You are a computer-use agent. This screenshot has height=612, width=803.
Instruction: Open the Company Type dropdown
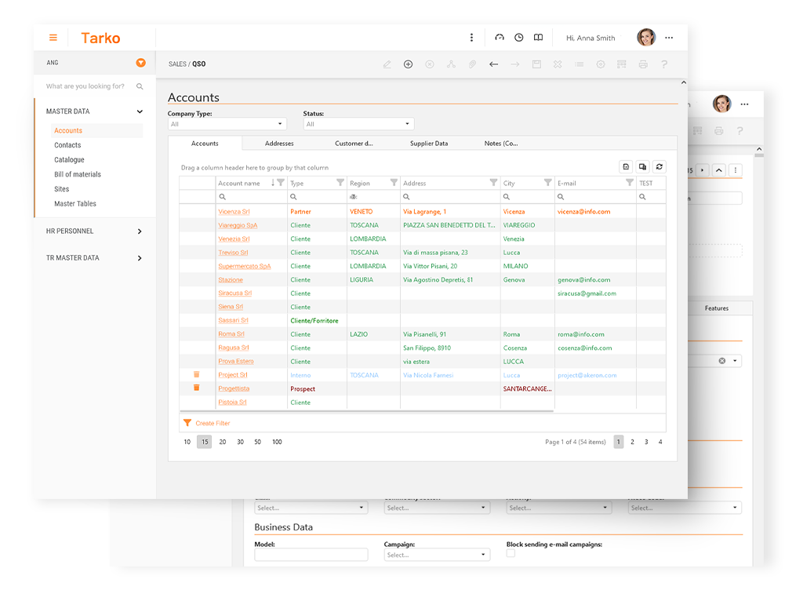(227, 124)
